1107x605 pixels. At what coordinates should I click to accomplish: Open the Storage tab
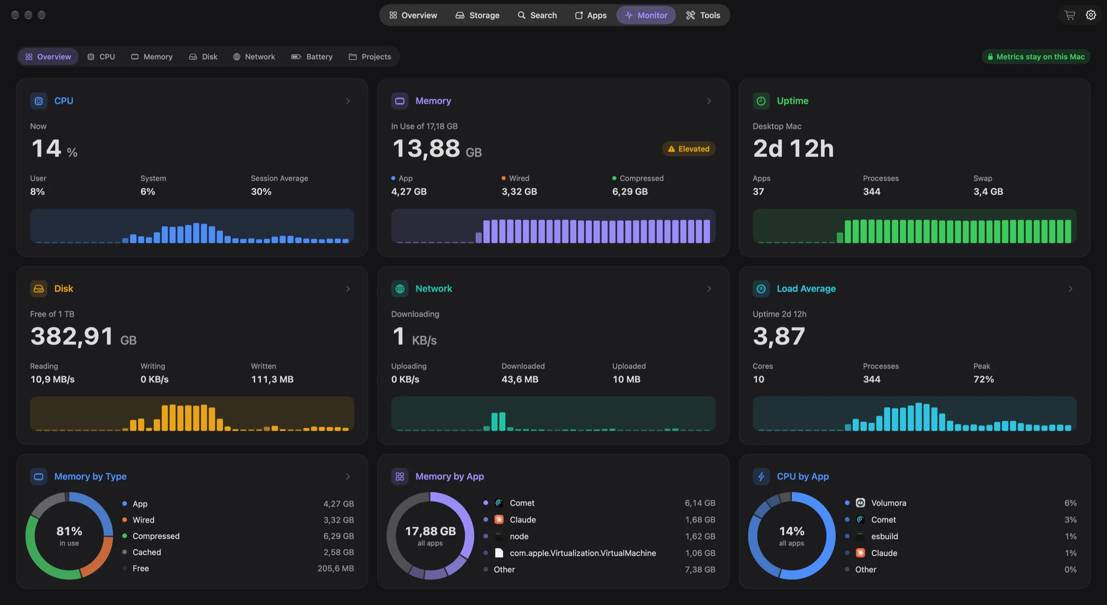(477, 15)
